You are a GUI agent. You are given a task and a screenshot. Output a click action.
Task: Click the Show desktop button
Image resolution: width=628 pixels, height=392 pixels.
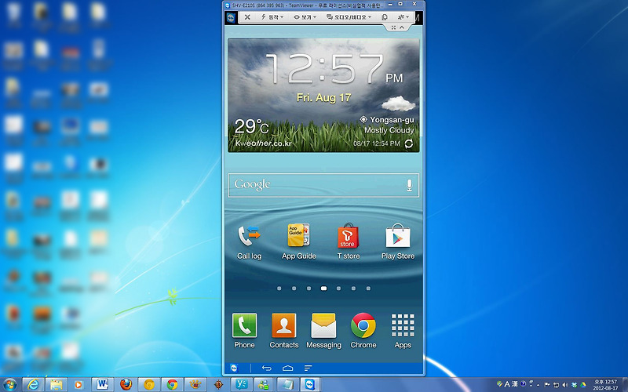click(x=625, y=384)
